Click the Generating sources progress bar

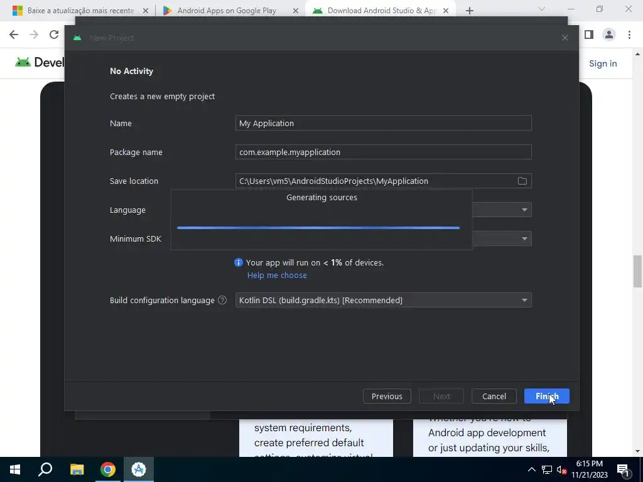pos(318,227)
